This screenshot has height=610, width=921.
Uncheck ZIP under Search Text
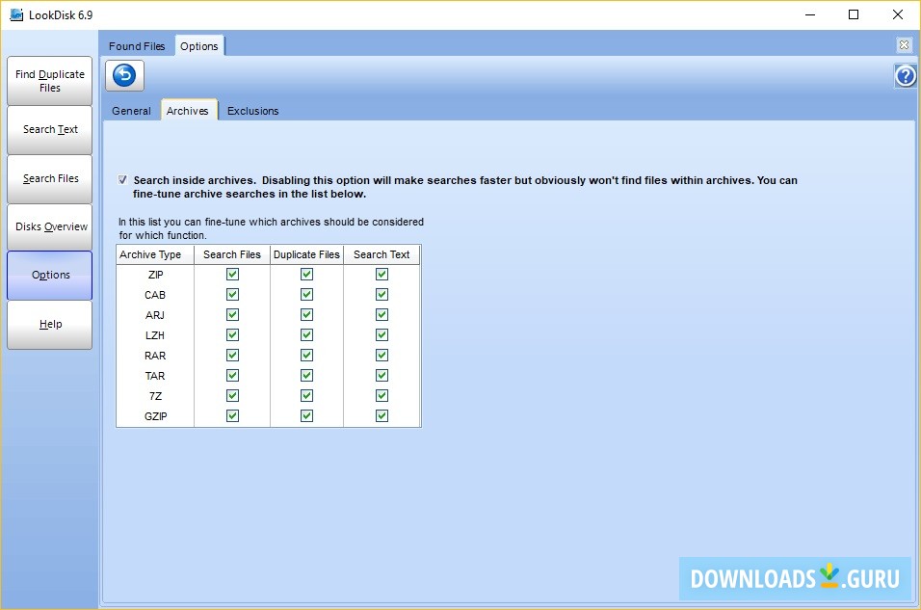click(x=382, y=275)
